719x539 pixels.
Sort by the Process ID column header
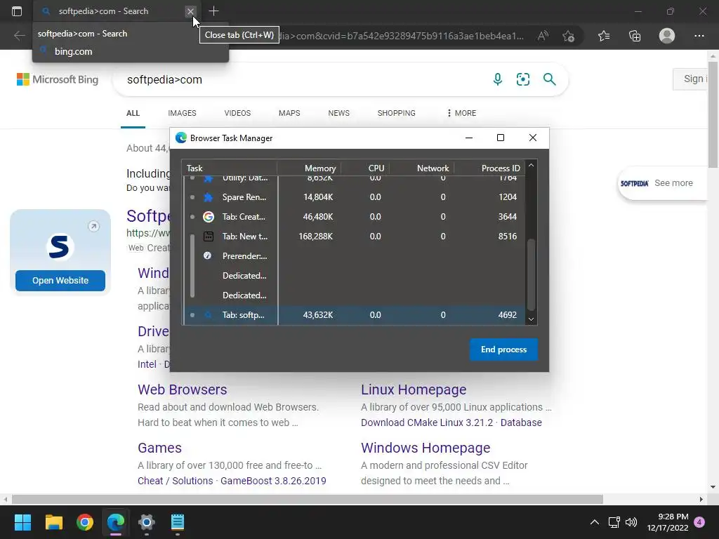click(489, 168)
